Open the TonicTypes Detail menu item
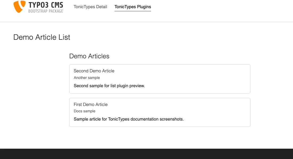The image size is (293, 159). coord(90,7)
